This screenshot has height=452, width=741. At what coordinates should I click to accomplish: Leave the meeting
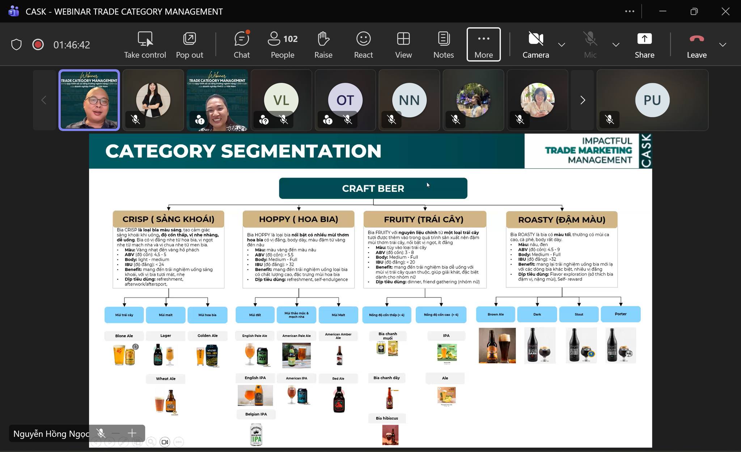pyautogui.click(x=696, y=45)
